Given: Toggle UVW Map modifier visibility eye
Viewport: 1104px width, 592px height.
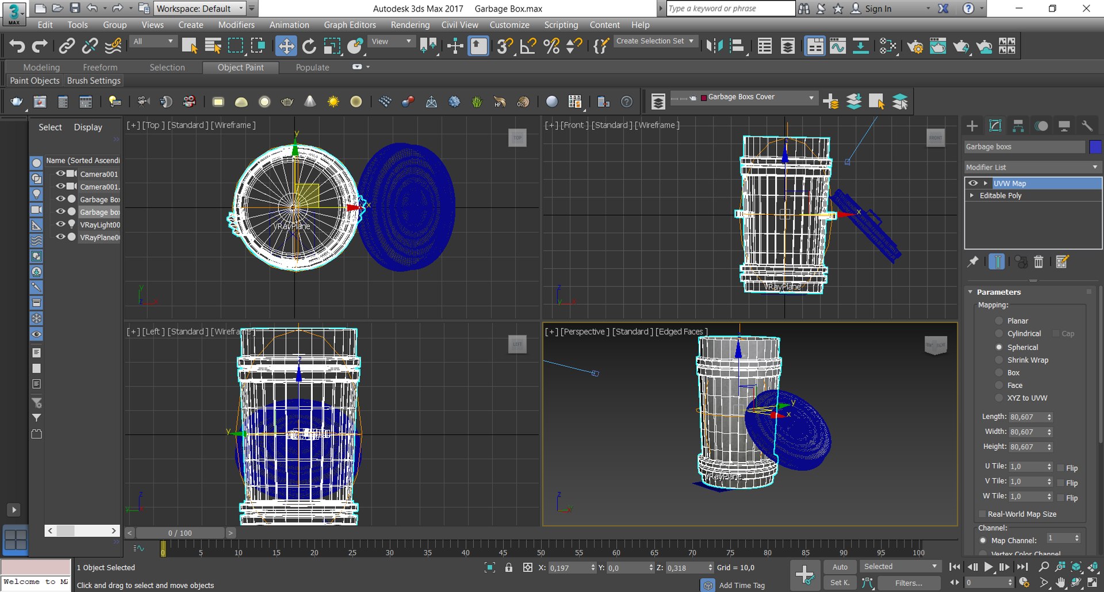Looking at the screenshot, I should click(973, 183).
